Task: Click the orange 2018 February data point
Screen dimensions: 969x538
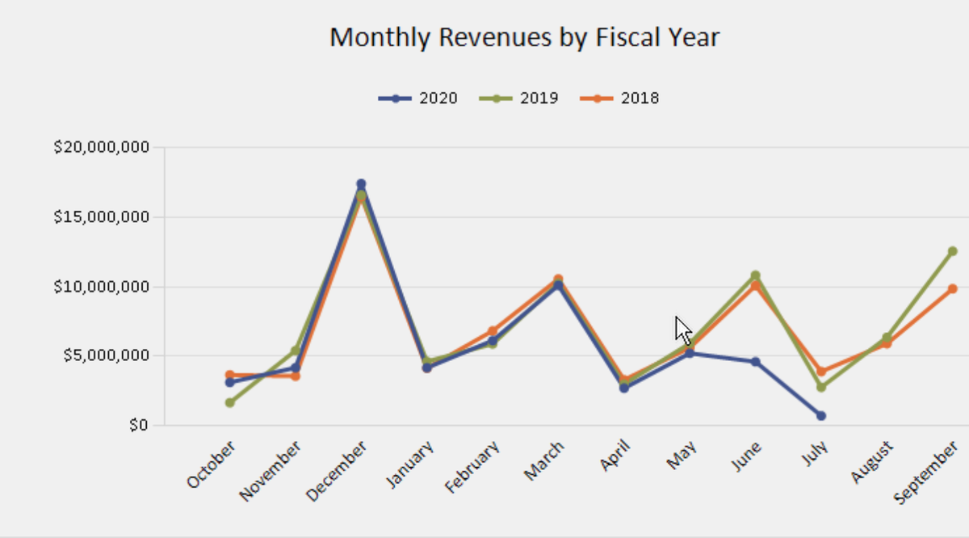Action: 493,331
